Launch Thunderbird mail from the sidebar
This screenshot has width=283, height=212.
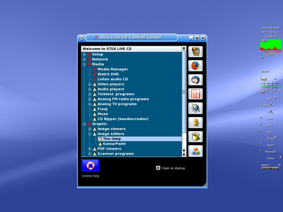[x=195, y=80]
